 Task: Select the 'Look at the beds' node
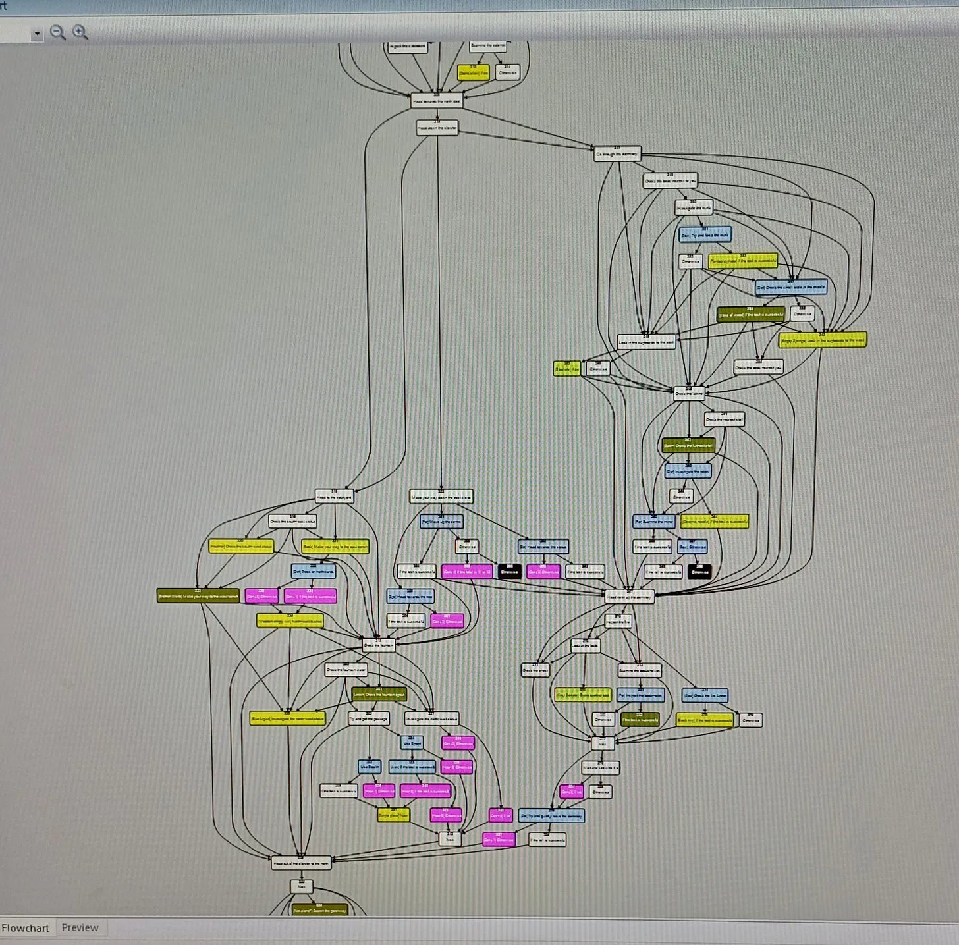[x=586, y=646]
